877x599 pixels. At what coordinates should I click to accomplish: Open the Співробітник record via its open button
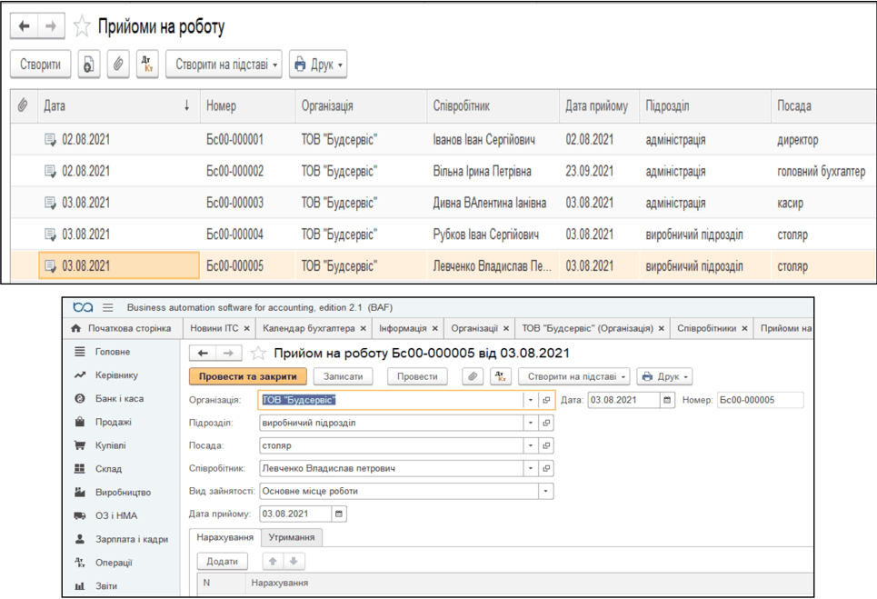[546, 468]
